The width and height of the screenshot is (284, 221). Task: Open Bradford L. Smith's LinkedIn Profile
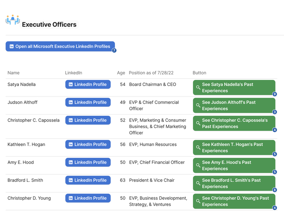[x=88, y=180]
